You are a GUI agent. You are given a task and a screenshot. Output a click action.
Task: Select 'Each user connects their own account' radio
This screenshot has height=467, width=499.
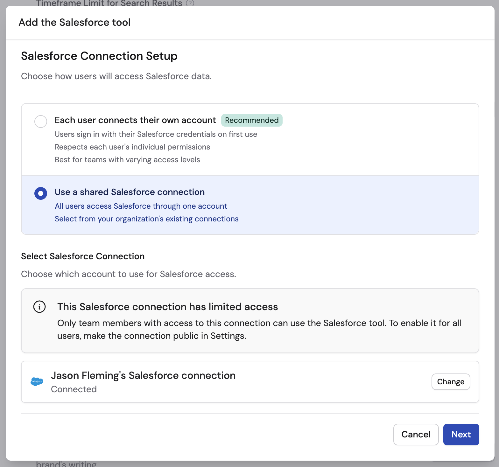(x=41, y=121)
